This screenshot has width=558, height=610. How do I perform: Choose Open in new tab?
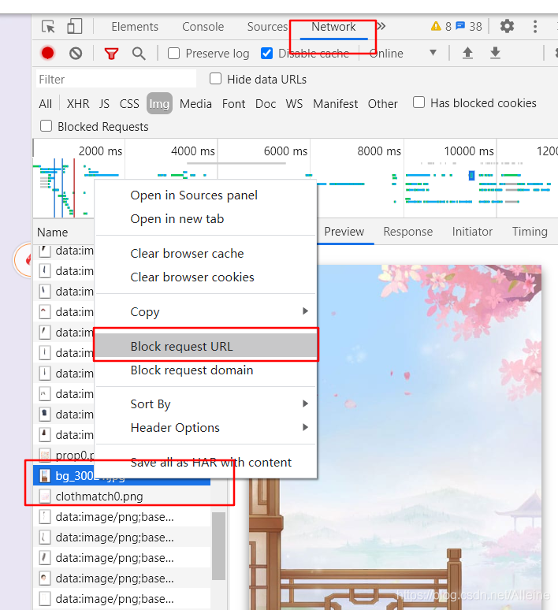(206, 218)
